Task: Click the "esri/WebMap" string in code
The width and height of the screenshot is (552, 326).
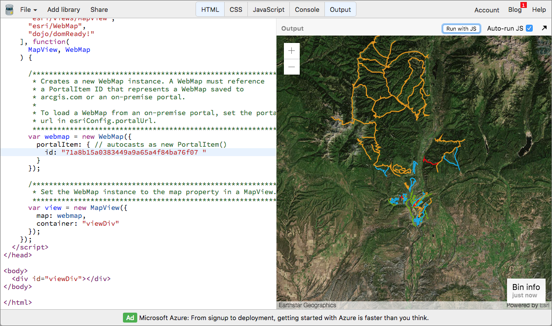Action: pyautogui.click(x=55, y=26)
